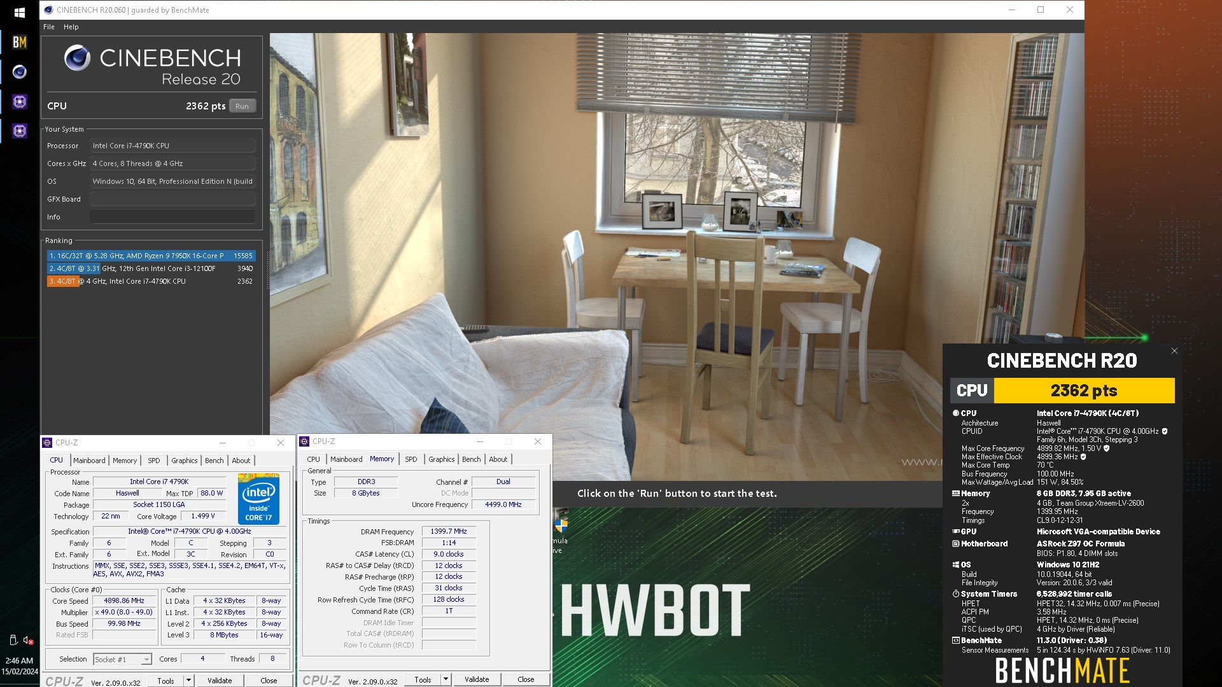Click the Intel Core i7 badge in CPU-Z

point(258,499)
